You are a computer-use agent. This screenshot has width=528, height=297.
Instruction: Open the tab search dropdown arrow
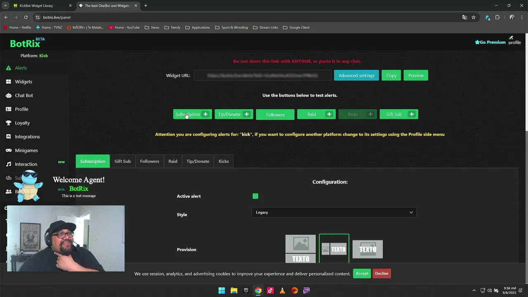click(5, 6)
